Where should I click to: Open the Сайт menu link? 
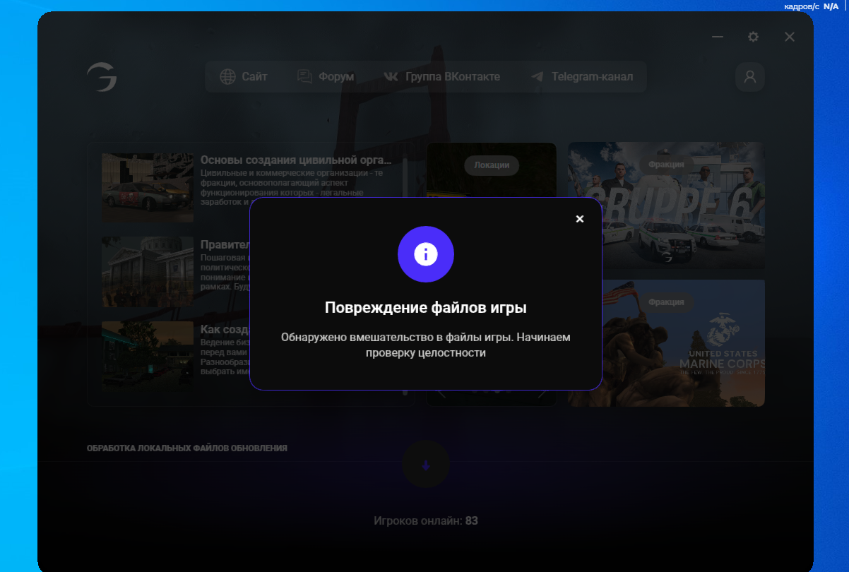pos(254,77)
